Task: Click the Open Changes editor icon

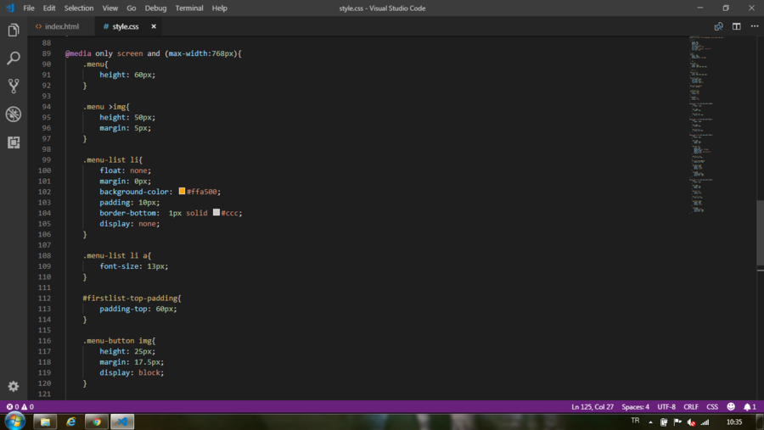Action: tap(718, 27)
